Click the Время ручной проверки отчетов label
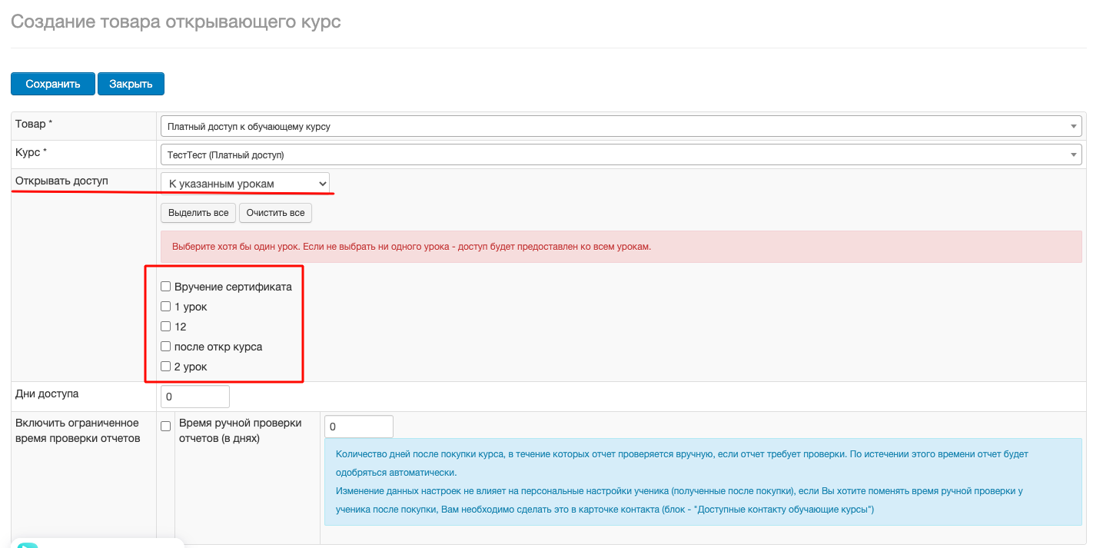This screenshot has width=1093, height=548. pos(240,430)
